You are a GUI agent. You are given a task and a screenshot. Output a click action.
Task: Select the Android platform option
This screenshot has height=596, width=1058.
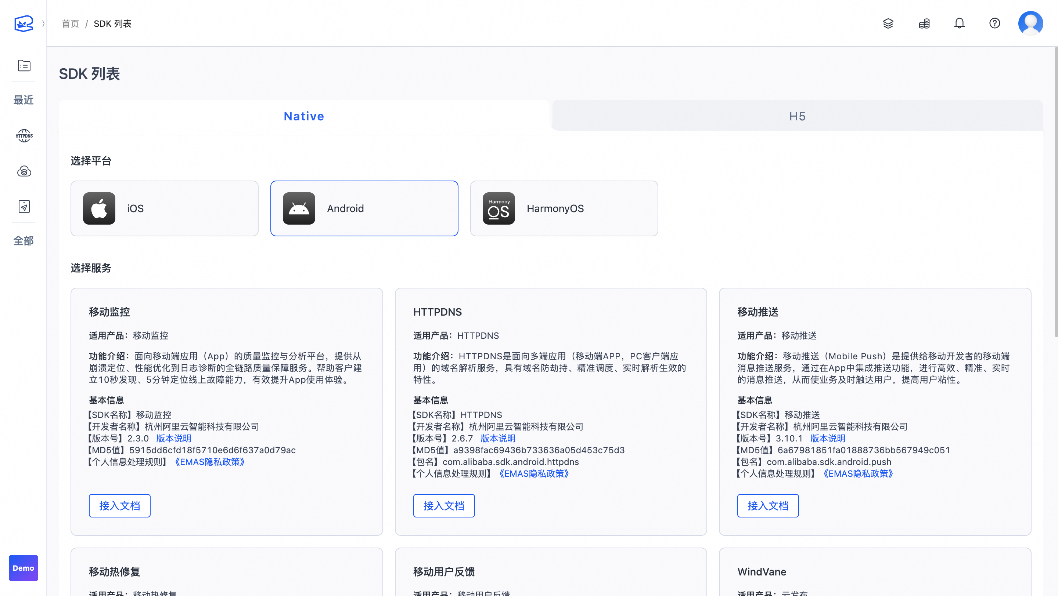click(364, 208)
